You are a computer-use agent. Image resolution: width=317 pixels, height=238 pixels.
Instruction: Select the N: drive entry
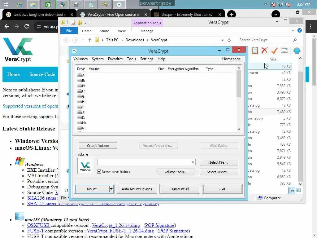pos(81,128)
